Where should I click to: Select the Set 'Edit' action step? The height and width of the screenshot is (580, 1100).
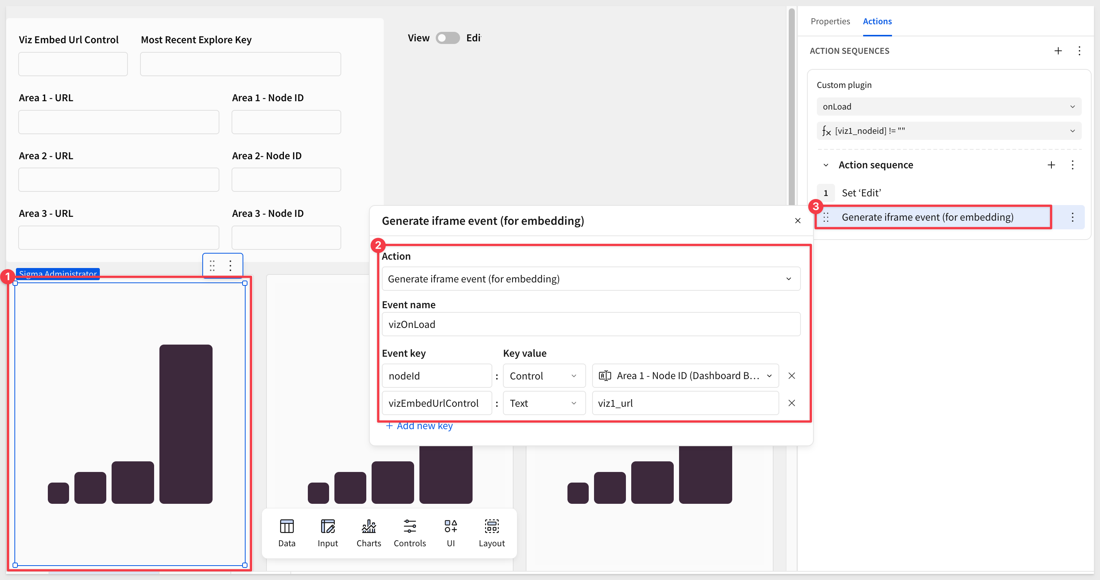861,193
